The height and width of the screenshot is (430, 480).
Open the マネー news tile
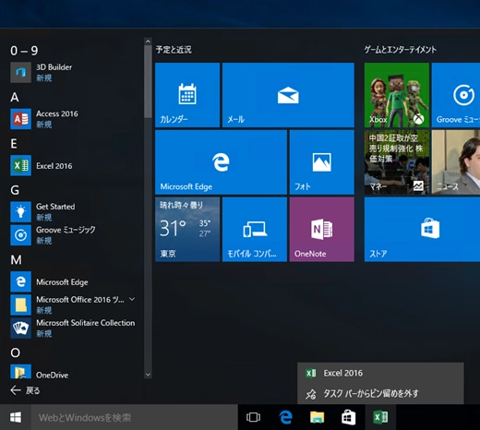tap(397, 162)
